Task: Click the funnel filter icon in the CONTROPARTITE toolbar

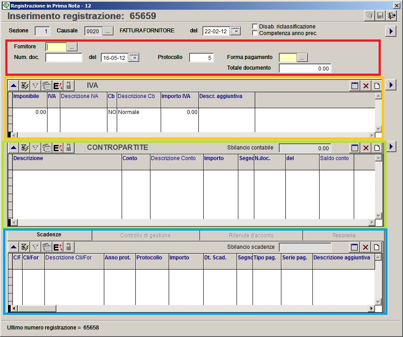Action: tap(36, 148)
